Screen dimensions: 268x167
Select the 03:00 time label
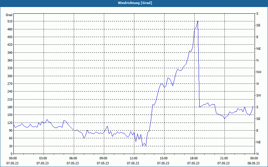(44, 158)
